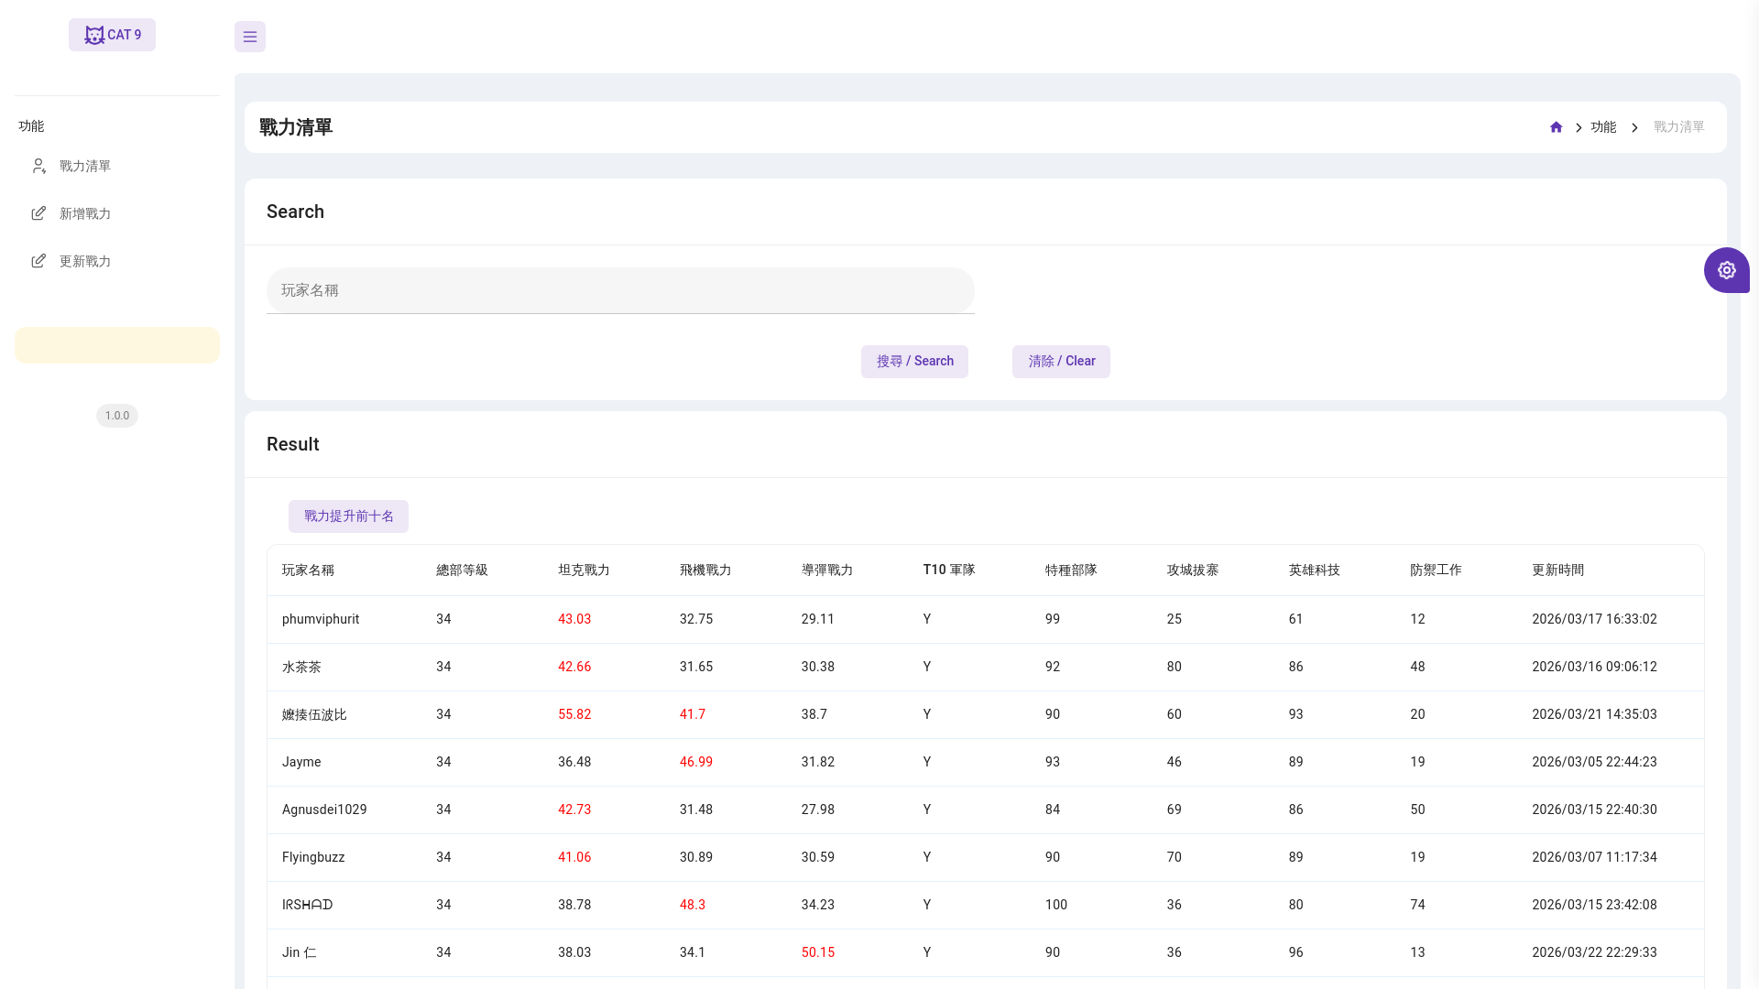Click the edit icon beside 更新戰力
The image size is (1759, 989).
click(38, 261)
